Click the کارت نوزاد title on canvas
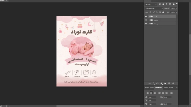 (81, 32)
